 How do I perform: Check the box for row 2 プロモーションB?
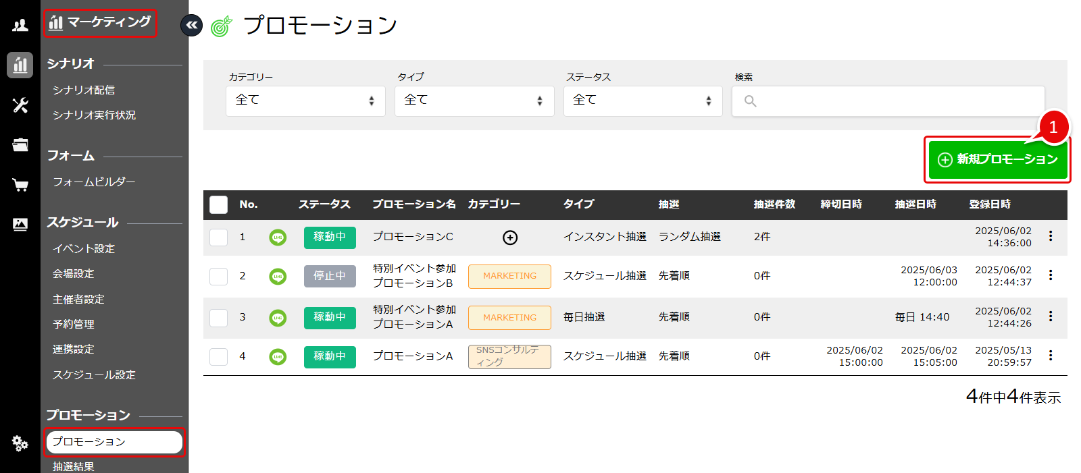pyautogui.click(x=219, y=277)
